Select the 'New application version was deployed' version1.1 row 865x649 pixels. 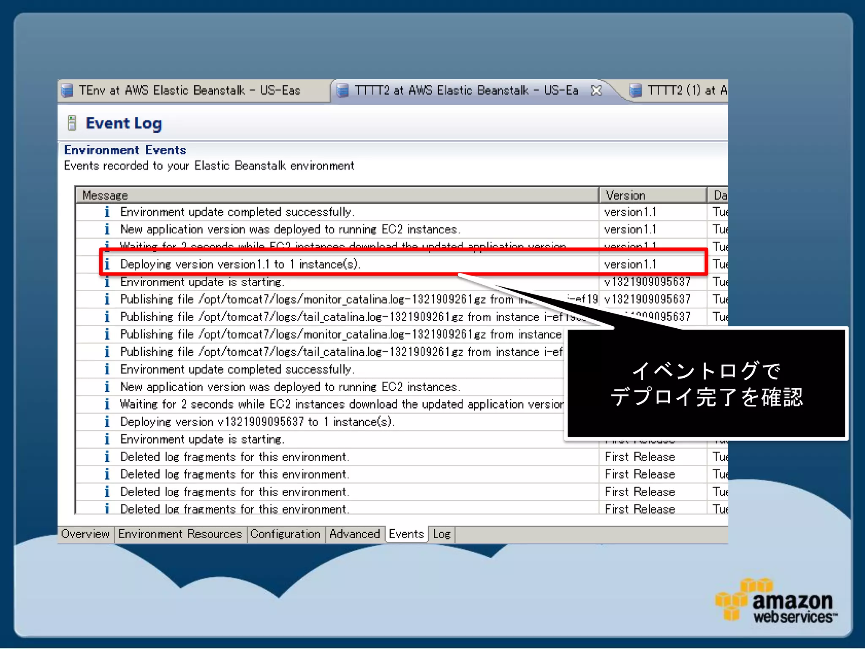290,229
